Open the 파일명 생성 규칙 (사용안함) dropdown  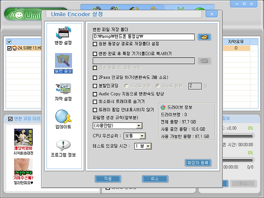(x=139, y=126)
